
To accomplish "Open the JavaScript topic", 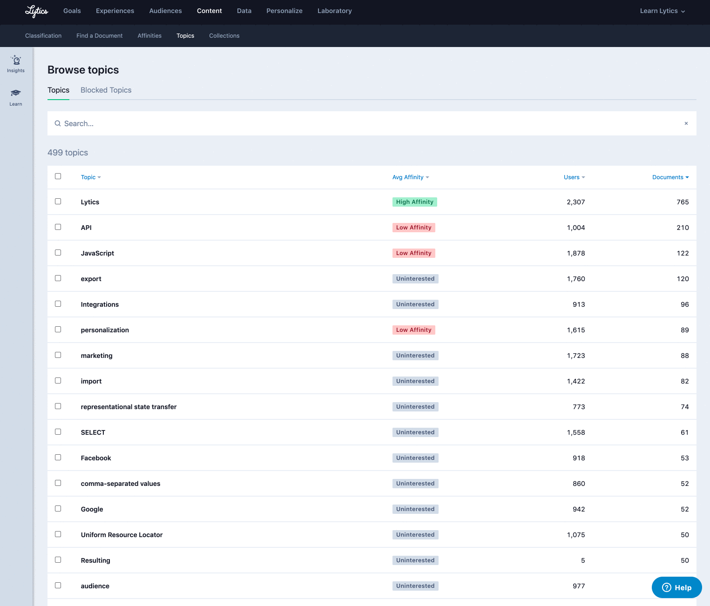I will point(97,253).
